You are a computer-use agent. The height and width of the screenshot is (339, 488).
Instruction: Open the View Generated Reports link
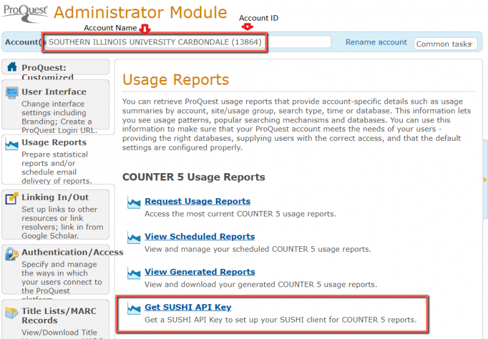200,272
